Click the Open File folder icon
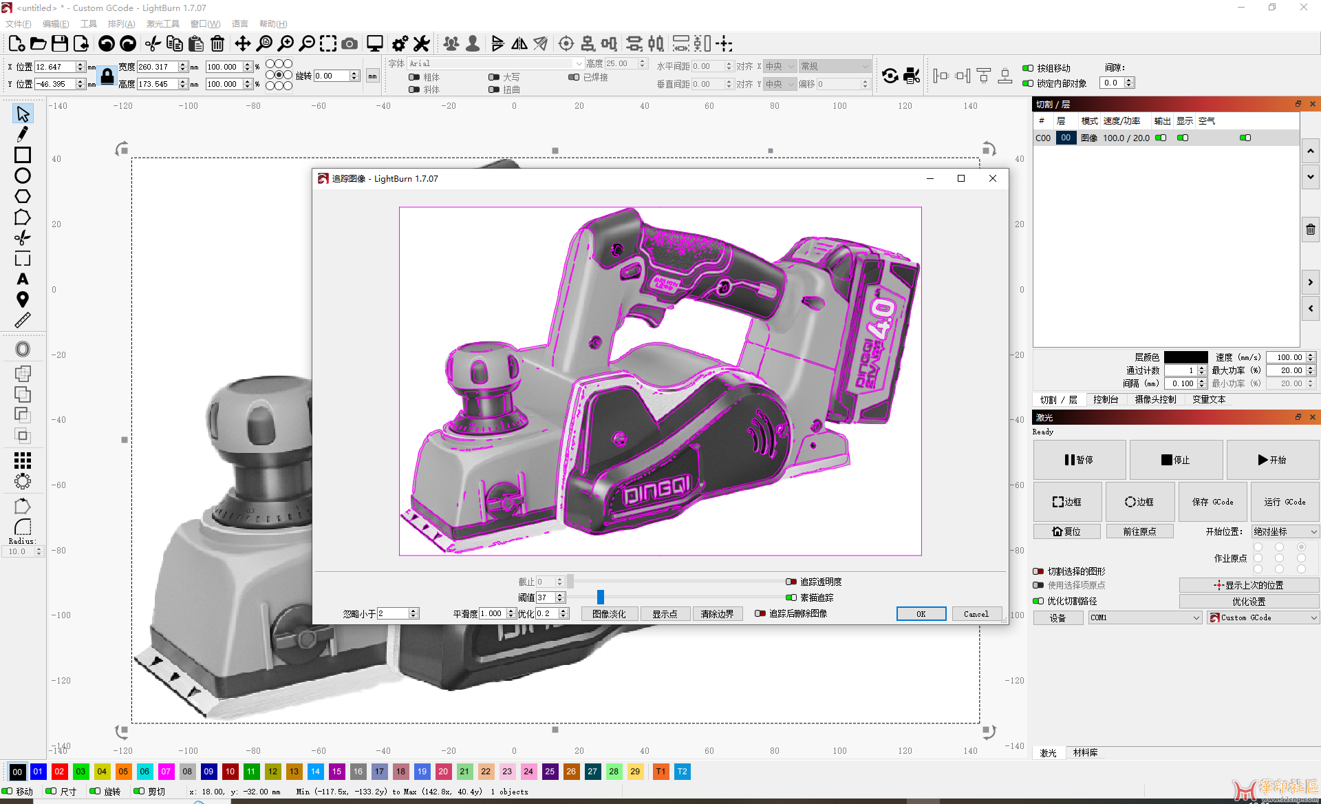 (x=39, y=44)
